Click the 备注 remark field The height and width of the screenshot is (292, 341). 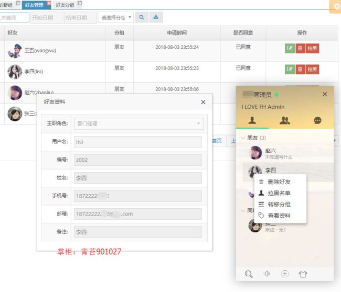pyautogui.click(x=137, y=232)
